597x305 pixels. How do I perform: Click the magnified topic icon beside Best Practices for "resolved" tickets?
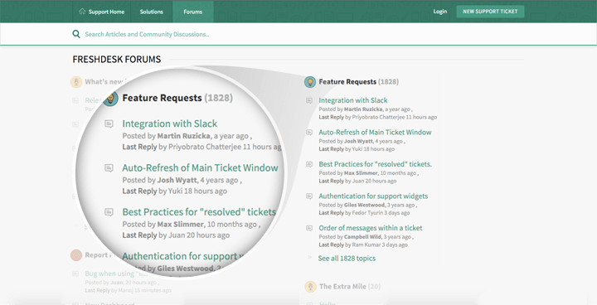tap(109, 212)
